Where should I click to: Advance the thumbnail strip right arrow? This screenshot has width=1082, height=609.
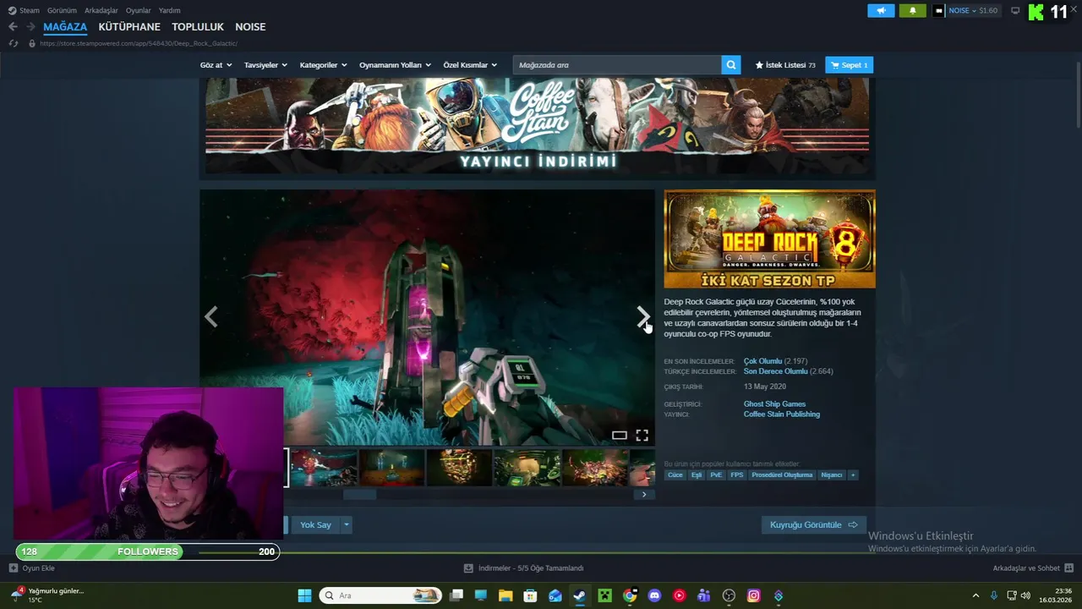pyautogui.click(x=644, y=494)
